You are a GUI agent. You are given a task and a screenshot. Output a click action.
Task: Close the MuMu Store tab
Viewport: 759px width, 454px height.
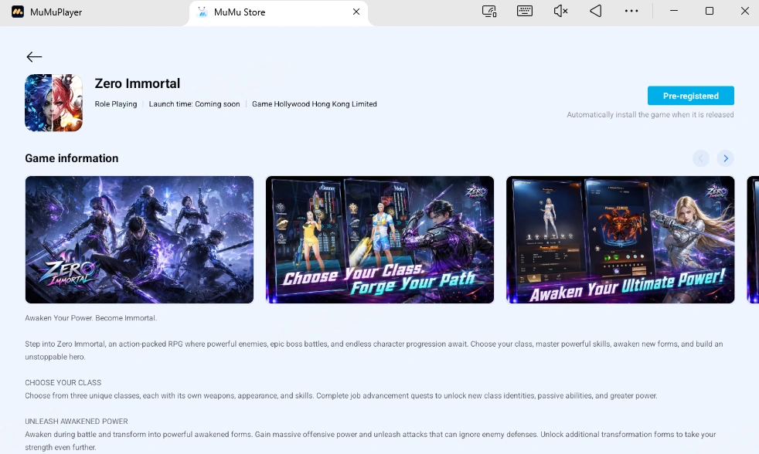pos(356,12)
